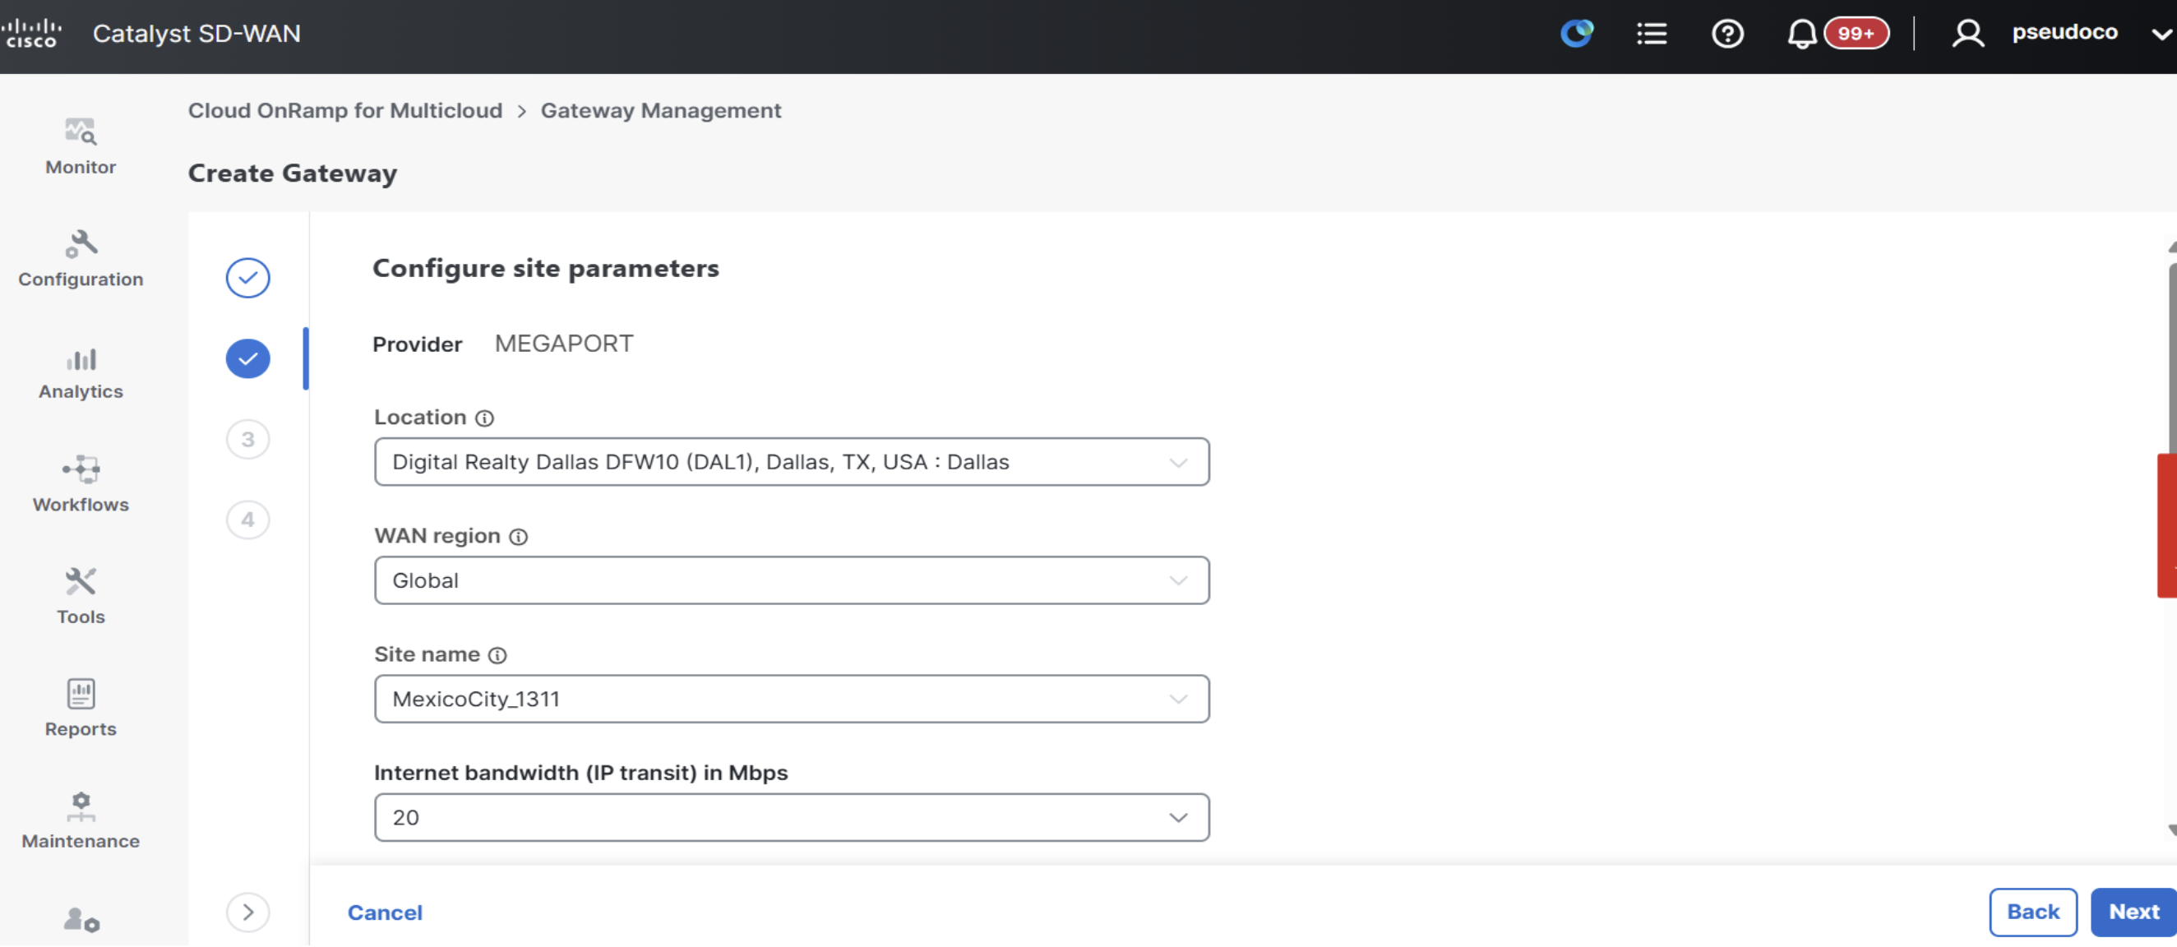Go to completed wizard step one
2177x947 pixels.
247,278
